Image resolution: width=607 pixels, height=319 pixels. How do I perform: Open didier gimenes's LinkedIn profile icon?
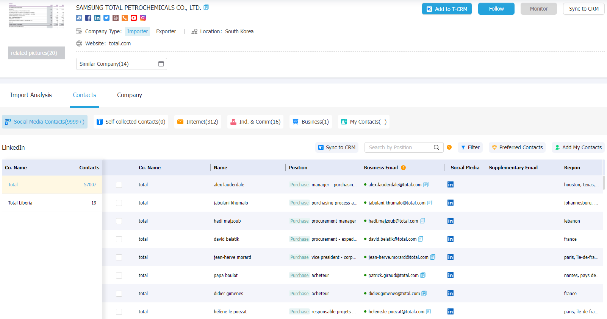[x=451, y=293]
